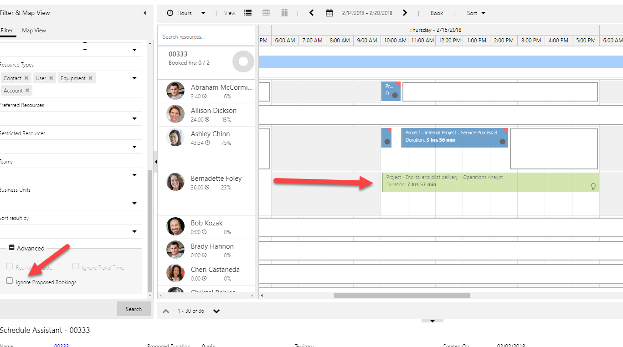
Task: Click the horizontal schedule scrollbar
Action: coord(402,296)
